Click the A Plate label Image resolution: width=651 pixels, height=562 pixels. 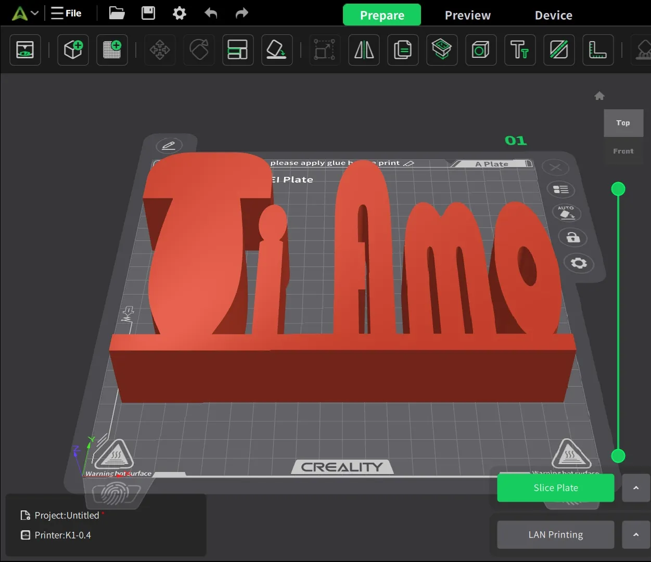(492, 164)
